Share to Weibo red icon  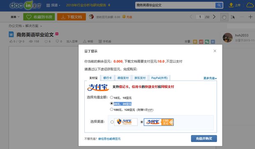(201, 42)
